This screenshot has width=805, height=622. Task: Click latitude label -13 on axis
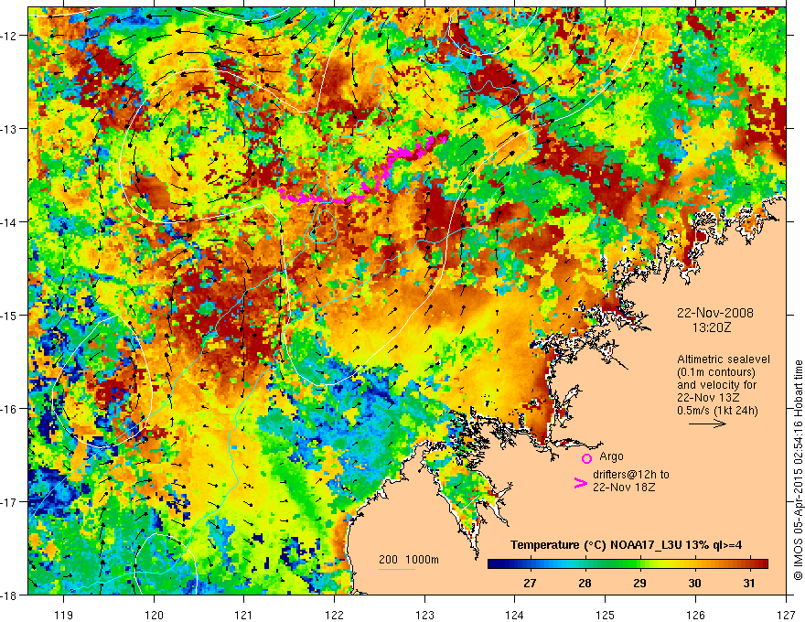click(x=10, y=129)
